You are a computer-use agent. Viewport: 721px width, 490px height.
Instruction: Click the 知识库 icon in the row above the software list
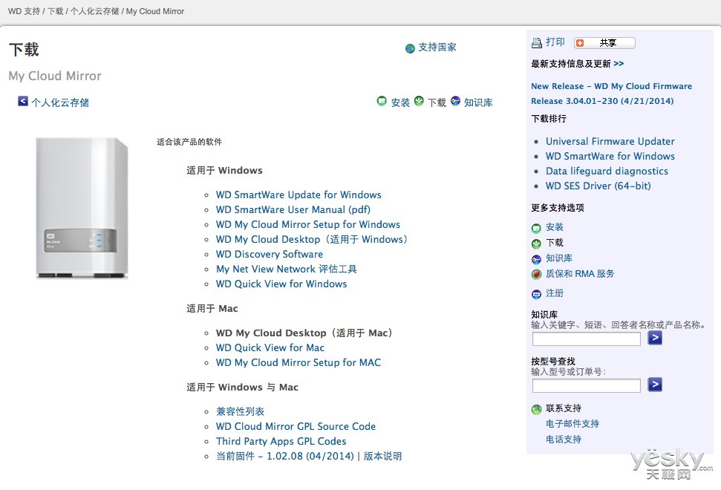point(455,101)
